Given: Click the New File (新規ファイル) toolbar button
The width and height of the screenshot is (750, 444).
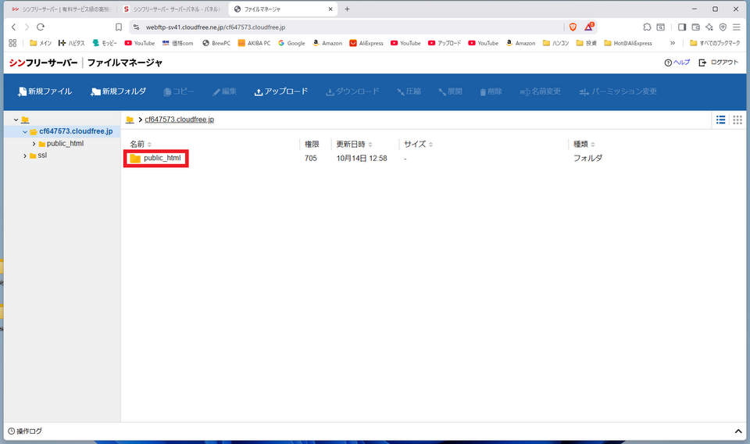Looking at the screenshot, I should [45, 91].
